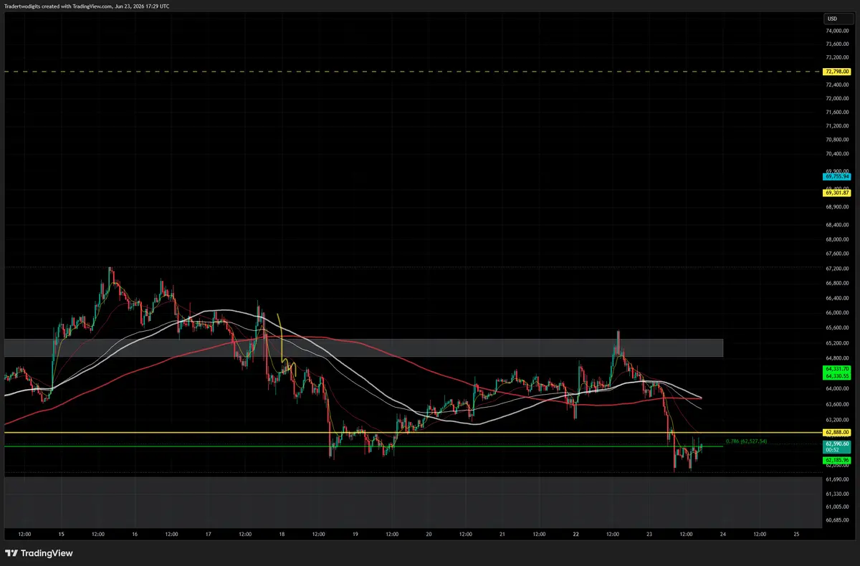860x566 pixels.
Task: Click the green 62,185.96 price label
Action: 837,460
